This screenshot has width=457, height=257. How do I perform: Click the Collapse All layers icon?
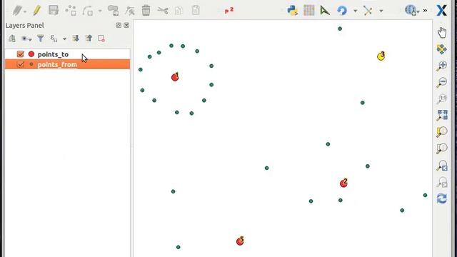click(x=89, y=38)
